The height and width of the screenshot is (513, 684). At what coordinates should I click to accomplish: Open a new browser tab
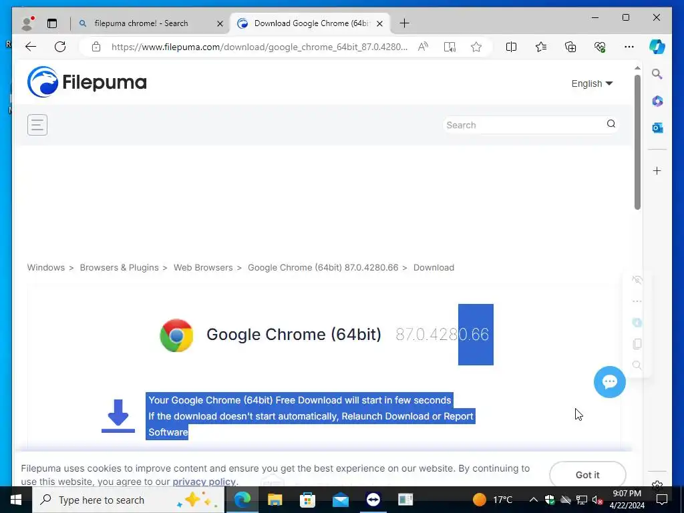404,23
